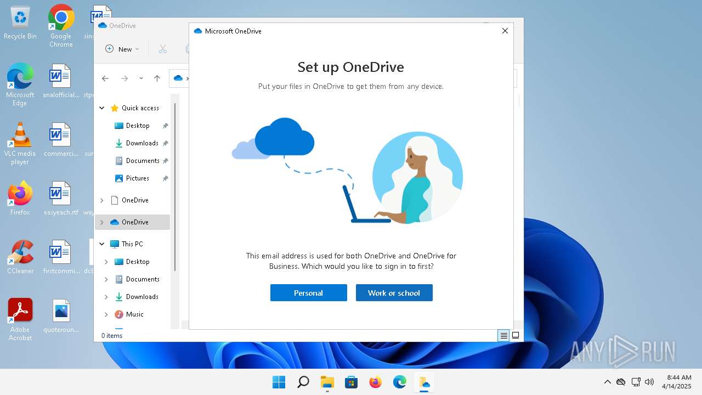Screen dimensions: 702x395
Task: Open recent locations dropdown in Explorer
Action: [141, 78]
